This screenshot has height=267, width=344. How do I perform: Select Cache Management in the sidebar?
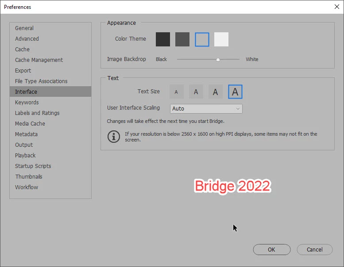point(50,60)
